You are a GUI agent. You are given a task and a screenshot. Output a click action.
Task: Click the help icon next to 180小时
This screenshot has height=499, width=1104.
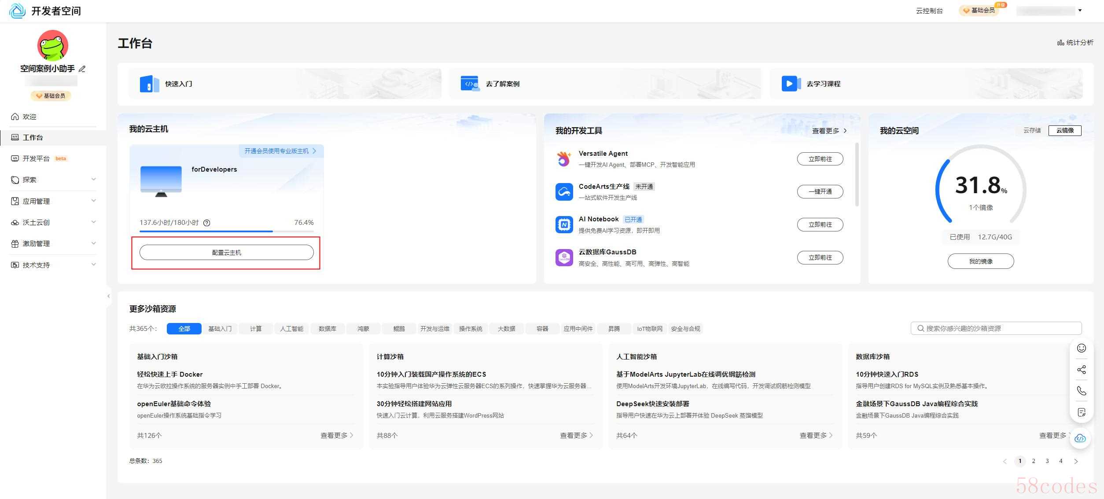coord(207,223)
